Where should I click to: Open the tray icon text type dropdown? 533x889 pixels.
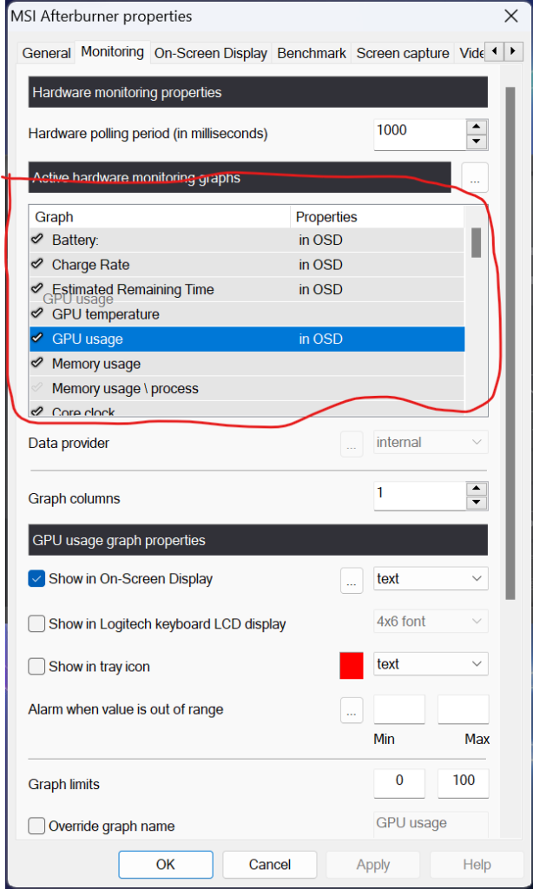click(431, 664)
